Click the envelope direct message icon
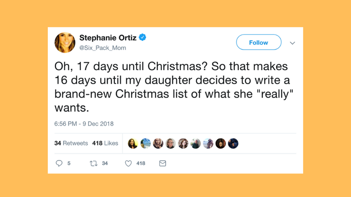The height and width of the screenshot is (197, 351). pos(162,163)
